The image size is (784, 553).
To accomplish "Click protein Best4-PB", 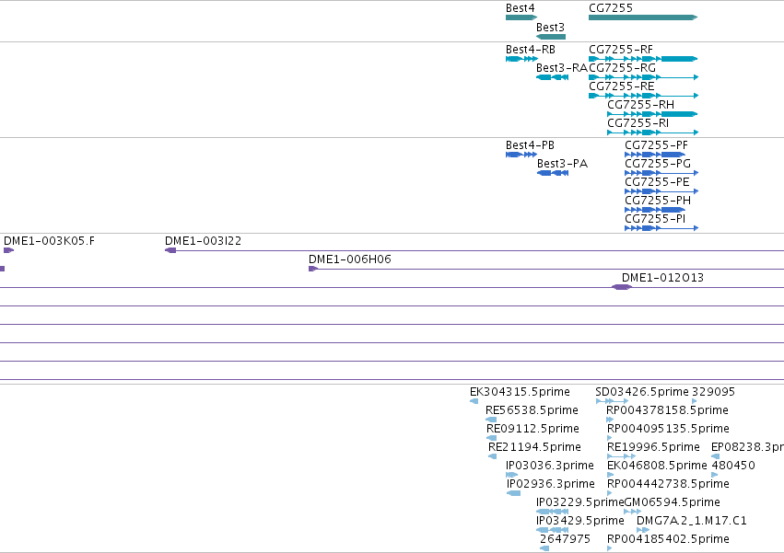I will (521, 155).
